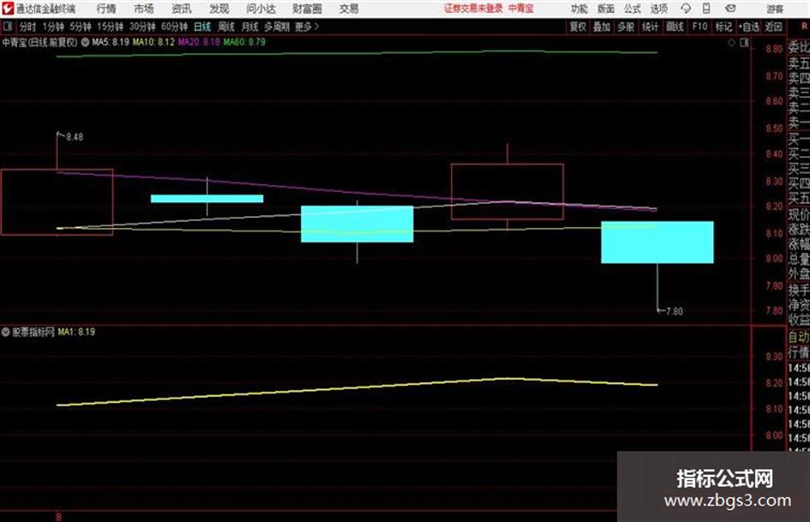Click the 返回 button
Viewport: 810px width, 522px height.
[773, 27]
